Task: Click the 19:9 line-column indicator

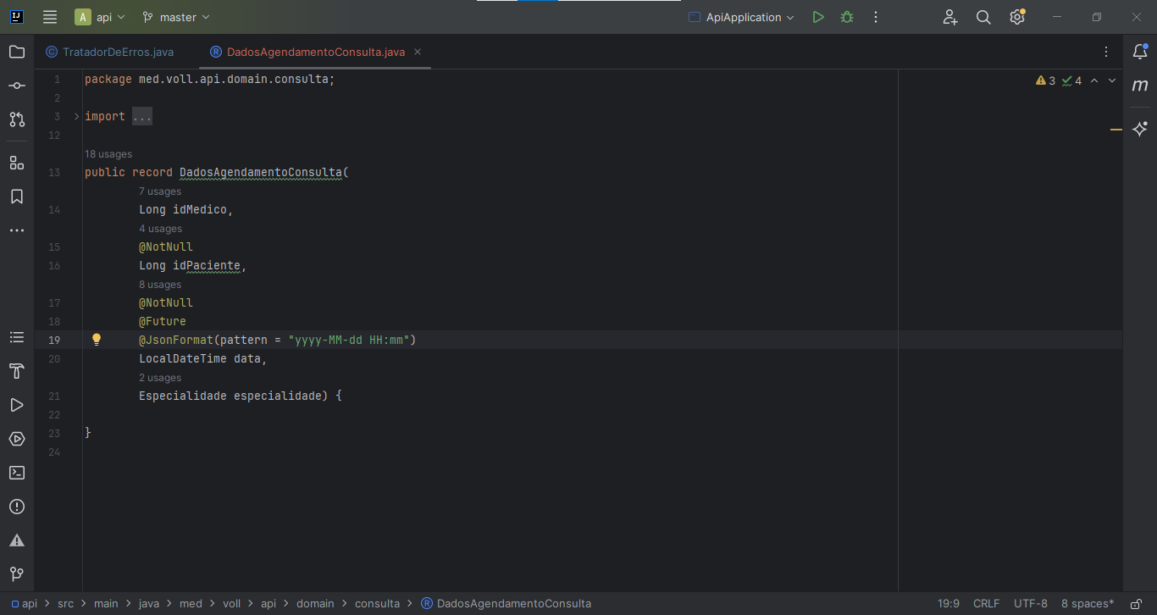Action: (x=949, y=604)
